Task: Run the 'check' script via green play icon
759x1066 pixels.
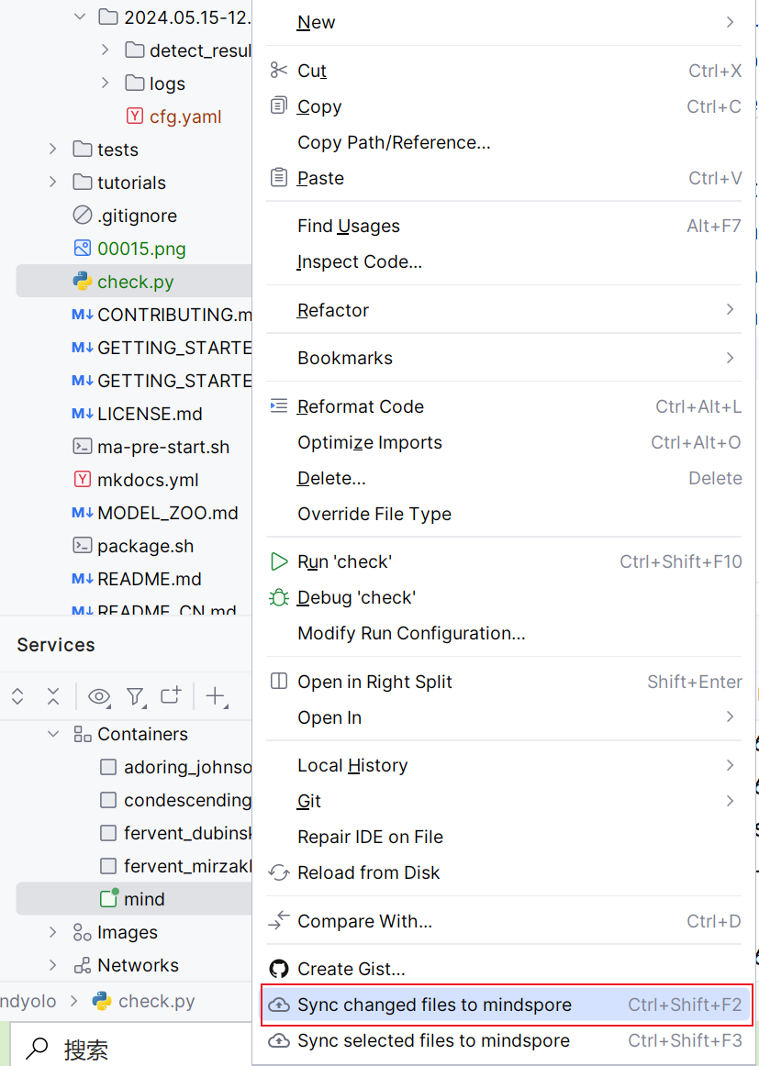Action: [x=278, y=561]
